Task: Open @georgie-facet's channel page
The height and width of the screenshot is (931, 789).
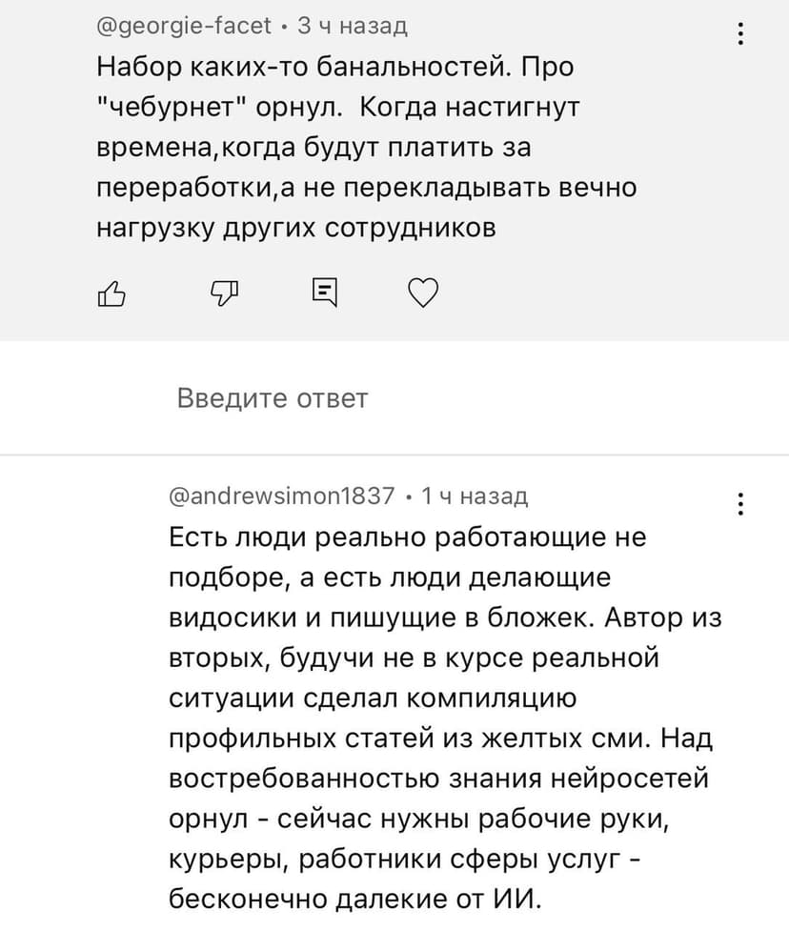Action: [x=172, y=26]
